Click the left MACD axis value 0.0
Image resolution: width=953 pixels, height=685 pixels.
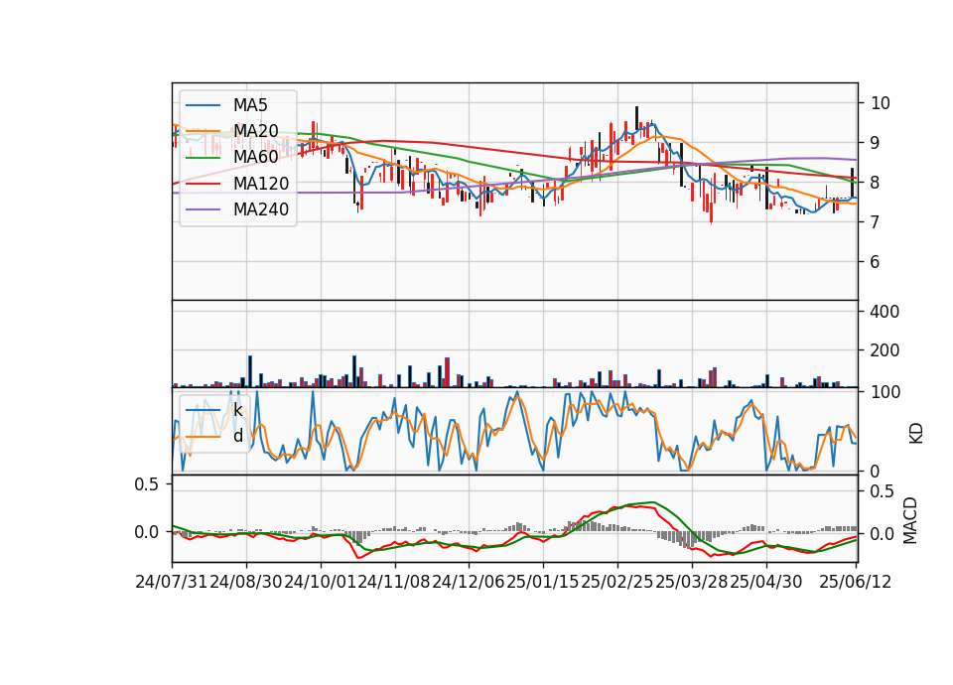pyautogui.click(x=146, y=532)
